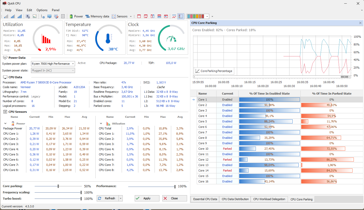The image size is (364, 210).
Task: Open the Refresh button's dropdown arrow
Action: [x=120, y=198]
